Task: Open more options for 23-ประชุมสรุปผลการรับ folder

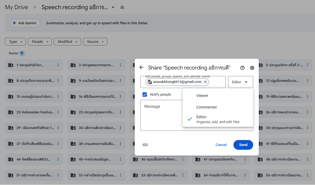Action: click(120, 112)
